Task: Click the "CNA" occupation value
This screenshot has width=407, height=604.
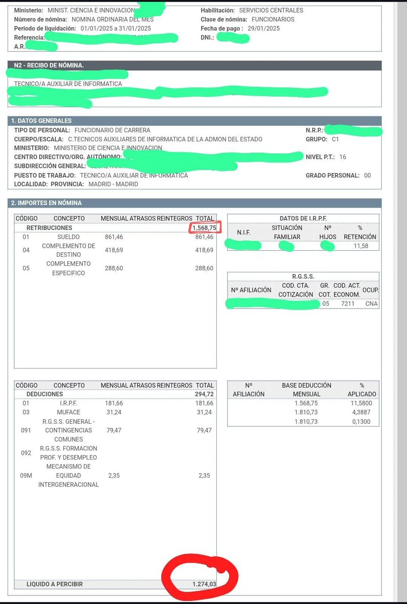Action: [x=371, y=304]
